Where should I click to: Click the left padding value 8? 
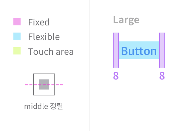pos(116,76)
